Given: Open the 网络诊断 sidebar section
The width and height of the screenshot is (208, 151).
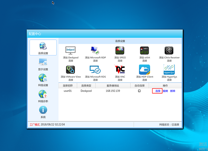Looking at the screenshot, I should pyautogui.click(x=43, y=96).
